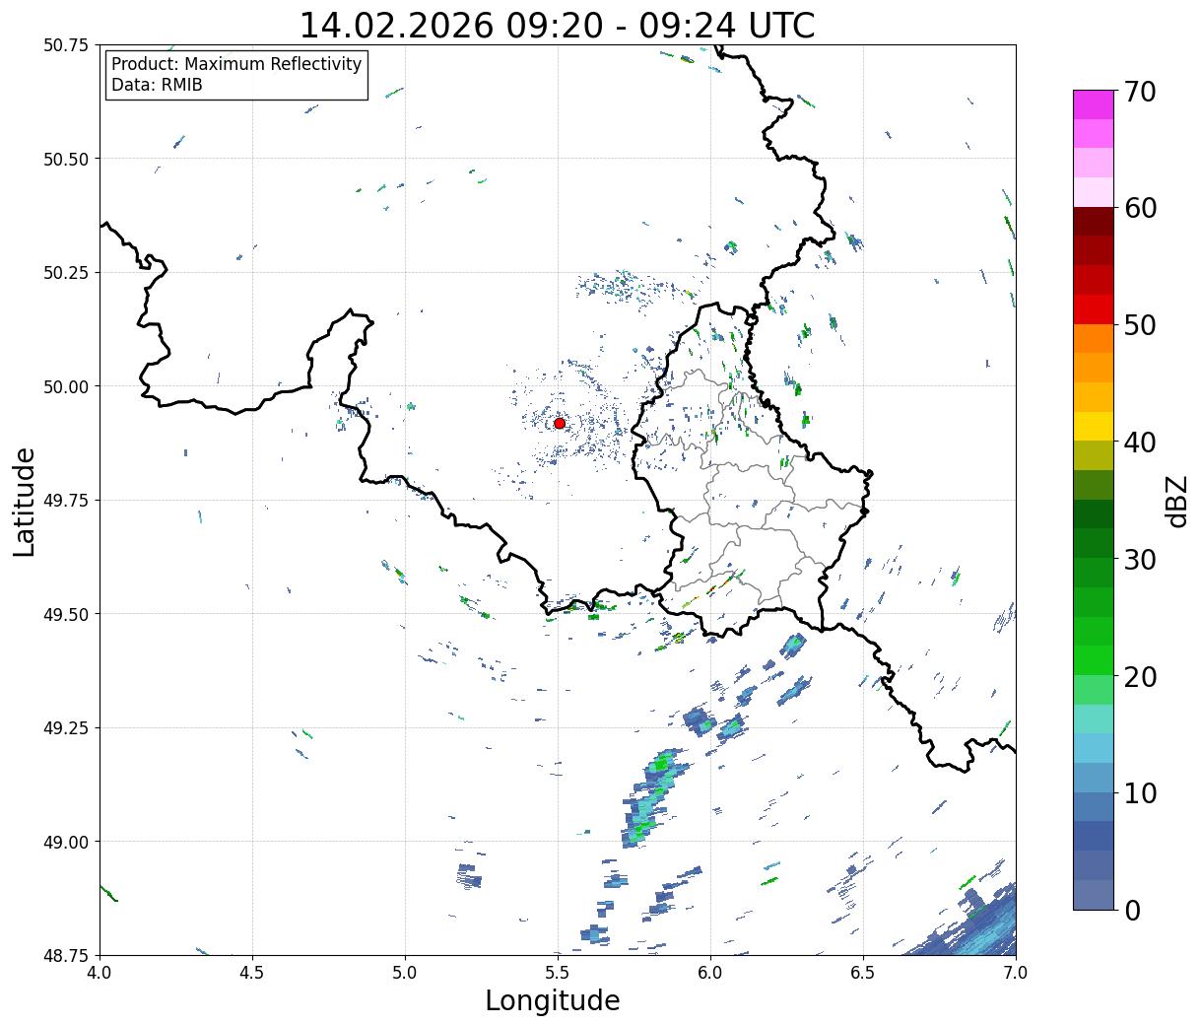Click the magenta top colorbar swatch
Screen dimensions: 1201x1025
1094,104
